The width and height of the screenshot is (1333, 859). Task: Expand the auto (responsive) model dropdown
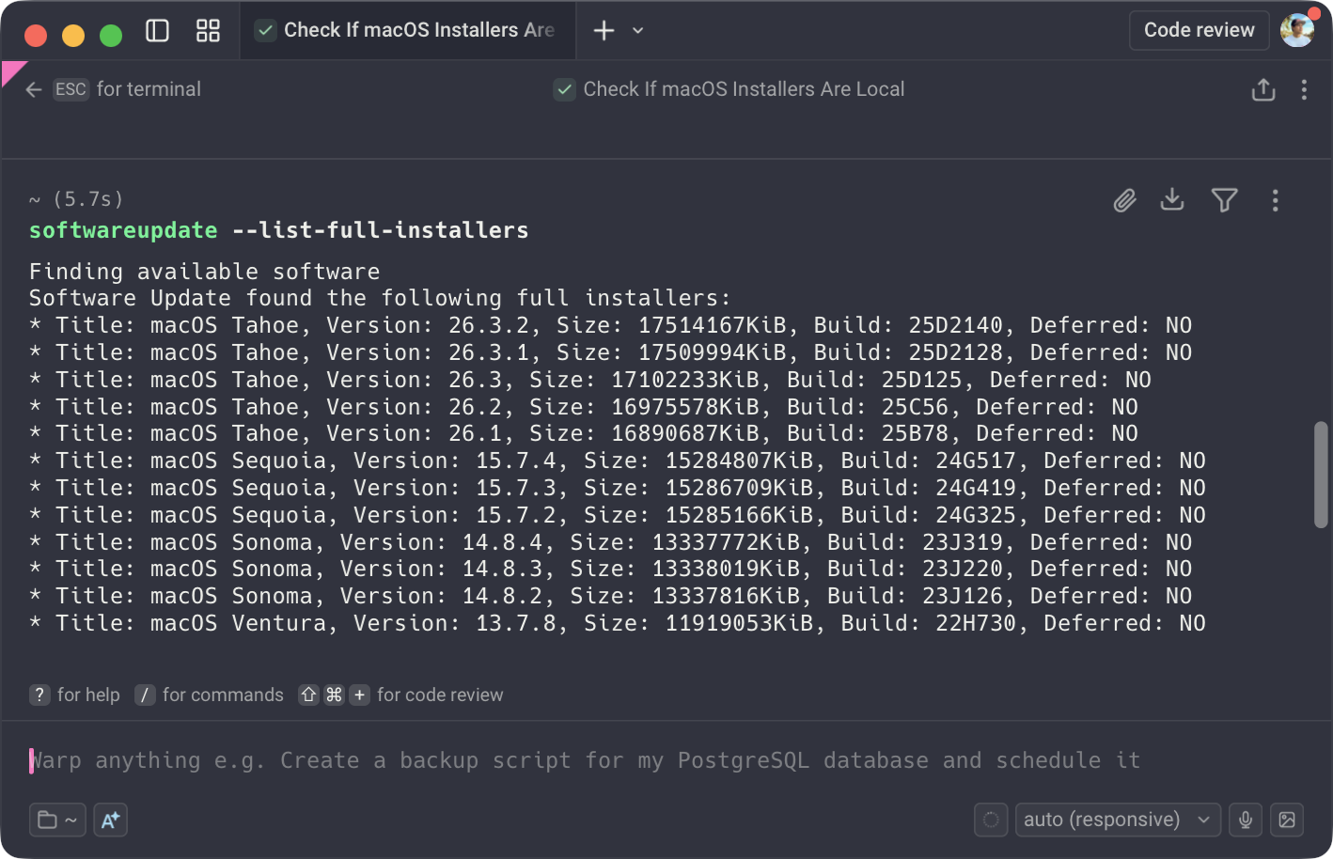click(1117, 820)
